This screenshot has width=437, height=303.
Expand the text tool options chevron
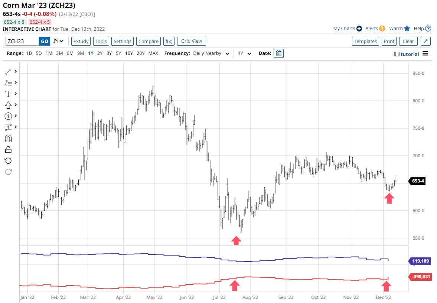16,94
